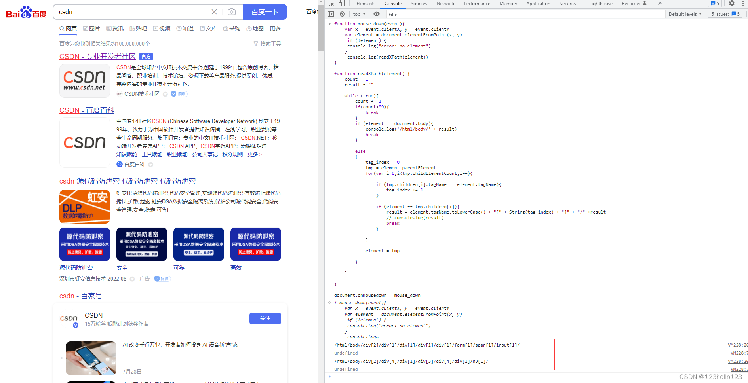The height and width of the screenshot is (383, 748).
Task: Clear the Baidu search box text
Action: (214, 12)
